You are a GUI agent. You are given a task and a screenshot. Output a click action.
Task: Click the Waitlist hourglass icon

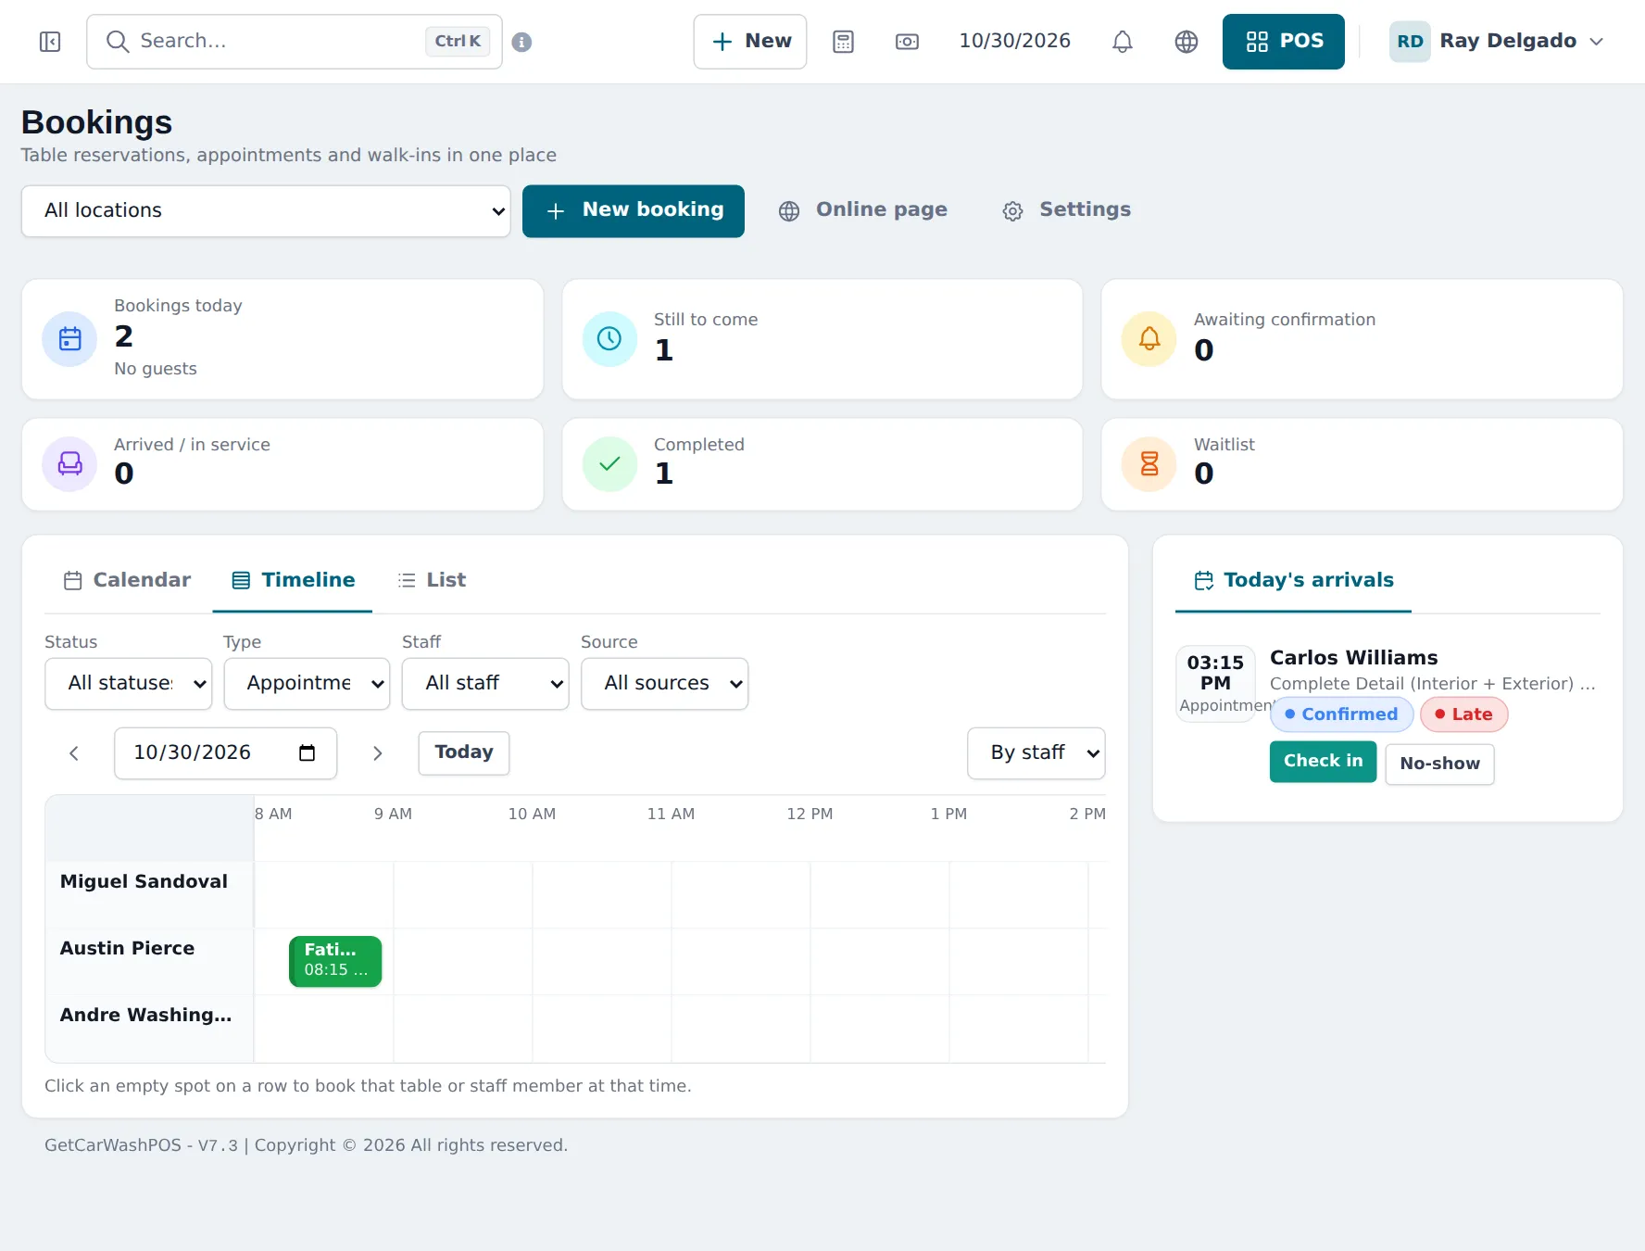pyautogui.click(x=1149, y=464)
